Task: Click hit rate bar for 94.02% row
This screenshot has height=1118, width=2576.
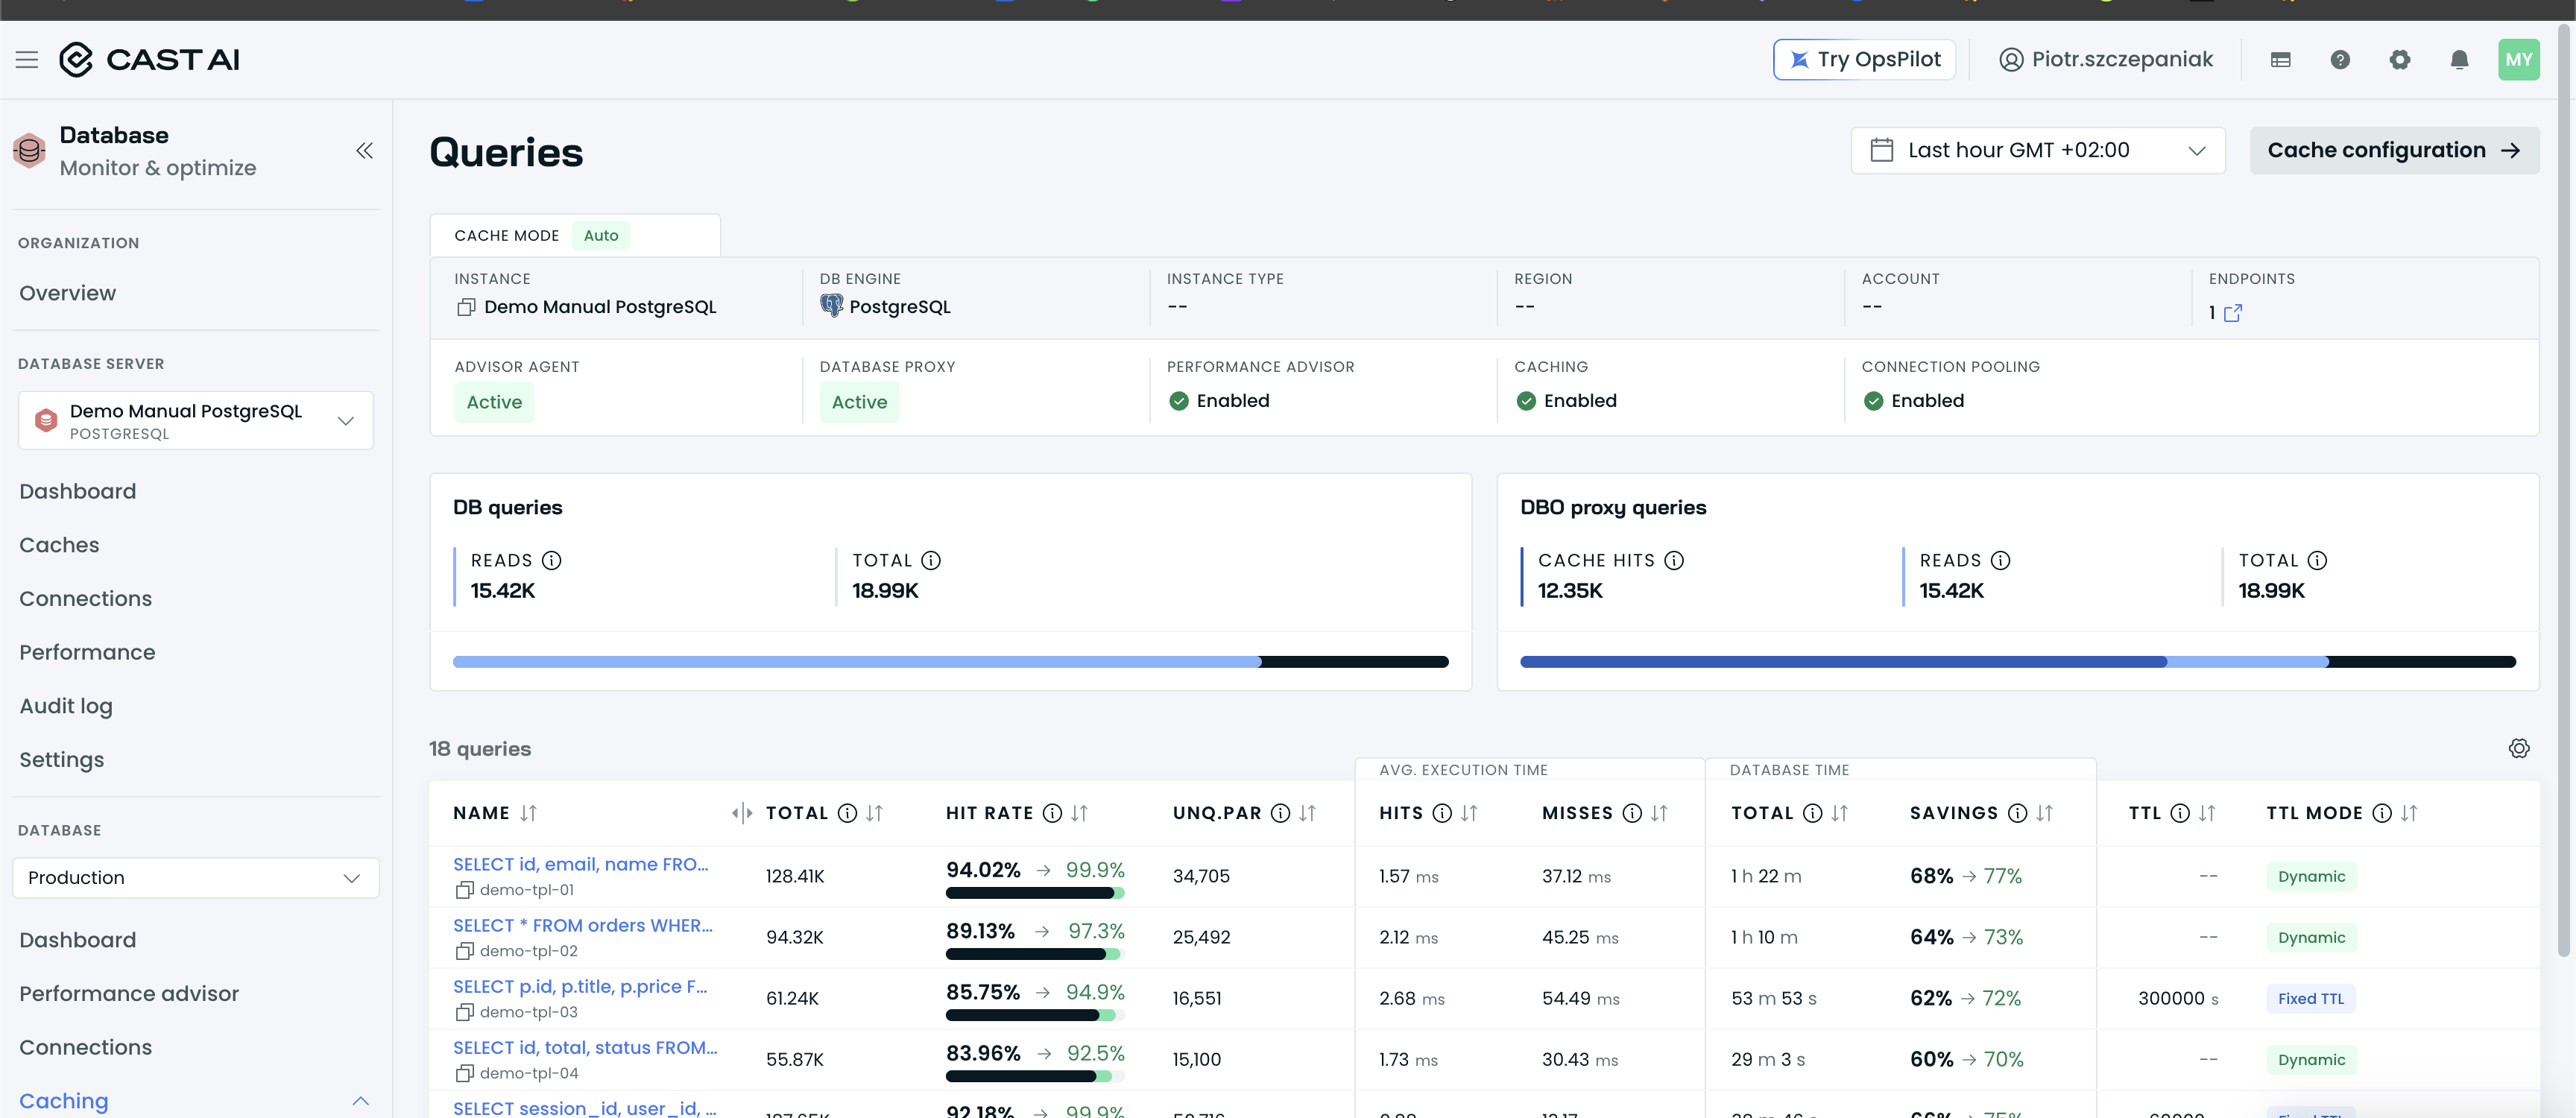Action: (x=1035, y=893)
